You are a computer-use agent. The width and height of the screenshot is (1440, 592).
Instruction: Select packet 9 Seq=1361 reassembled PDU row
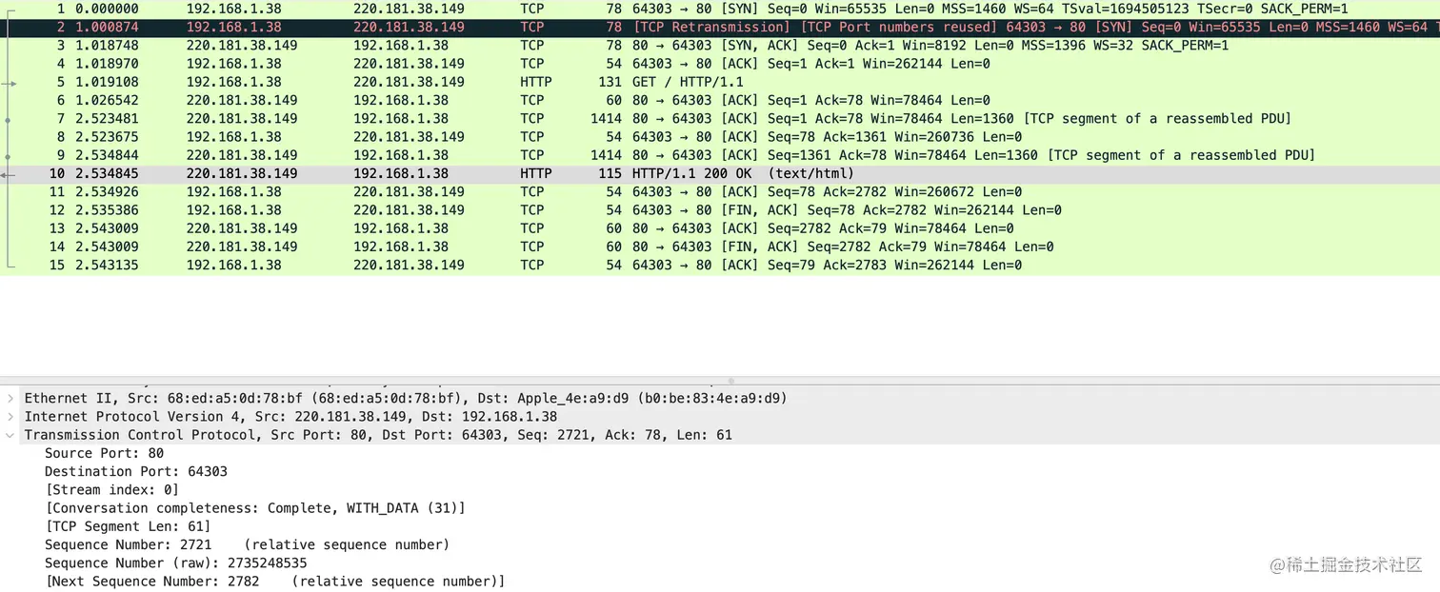[x=720, y=155]
